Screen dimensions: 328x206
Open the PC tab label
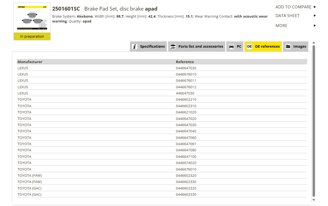tap(239, 47)
